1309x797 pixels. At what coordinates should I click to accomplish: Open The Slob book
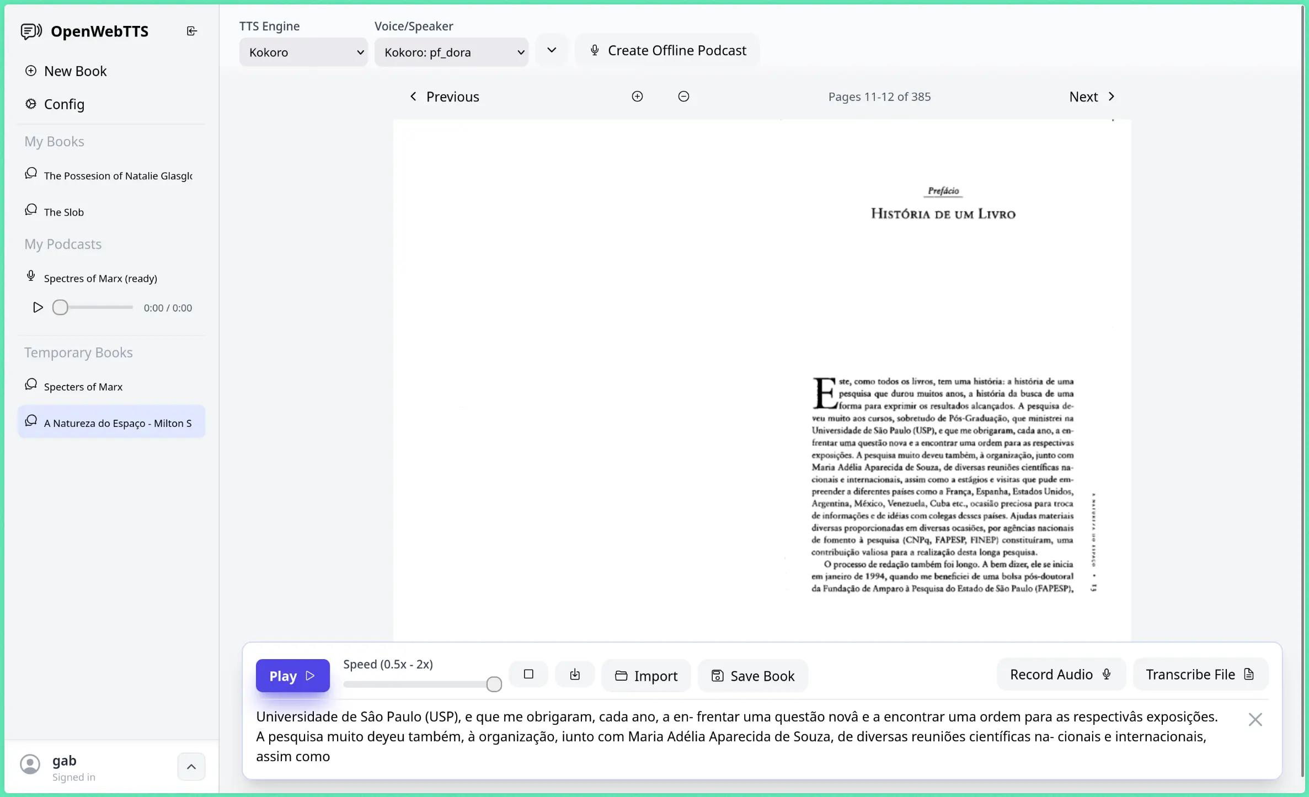coord(64,212)
